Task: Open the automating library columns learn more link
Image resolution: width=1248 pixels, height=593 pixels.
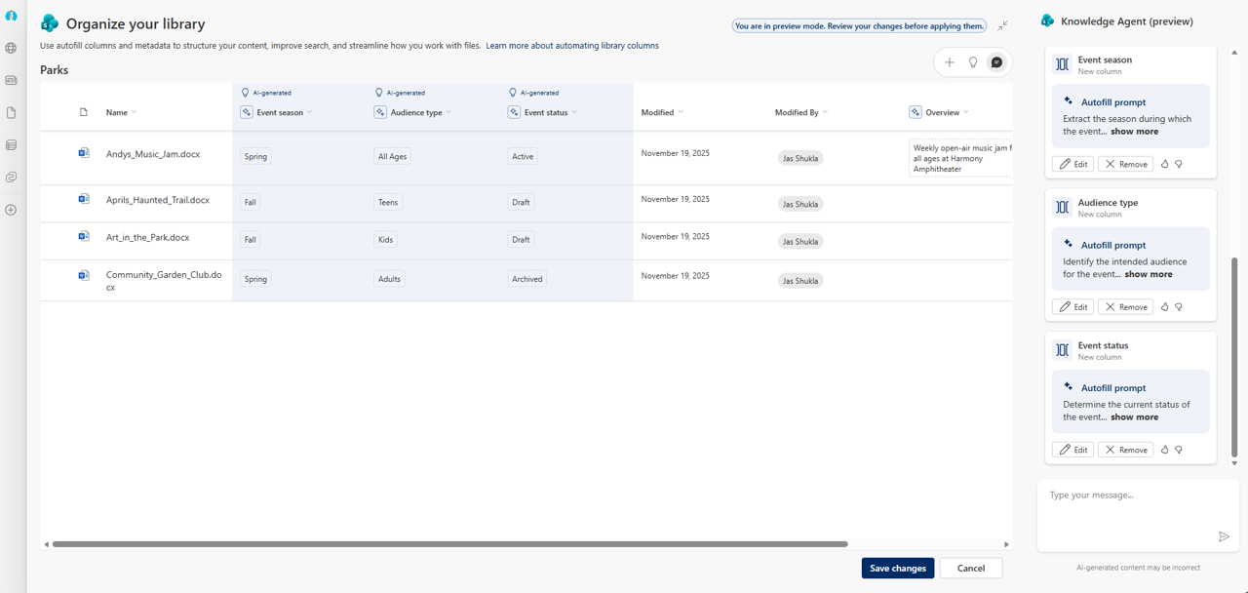Action: [571, 45]
